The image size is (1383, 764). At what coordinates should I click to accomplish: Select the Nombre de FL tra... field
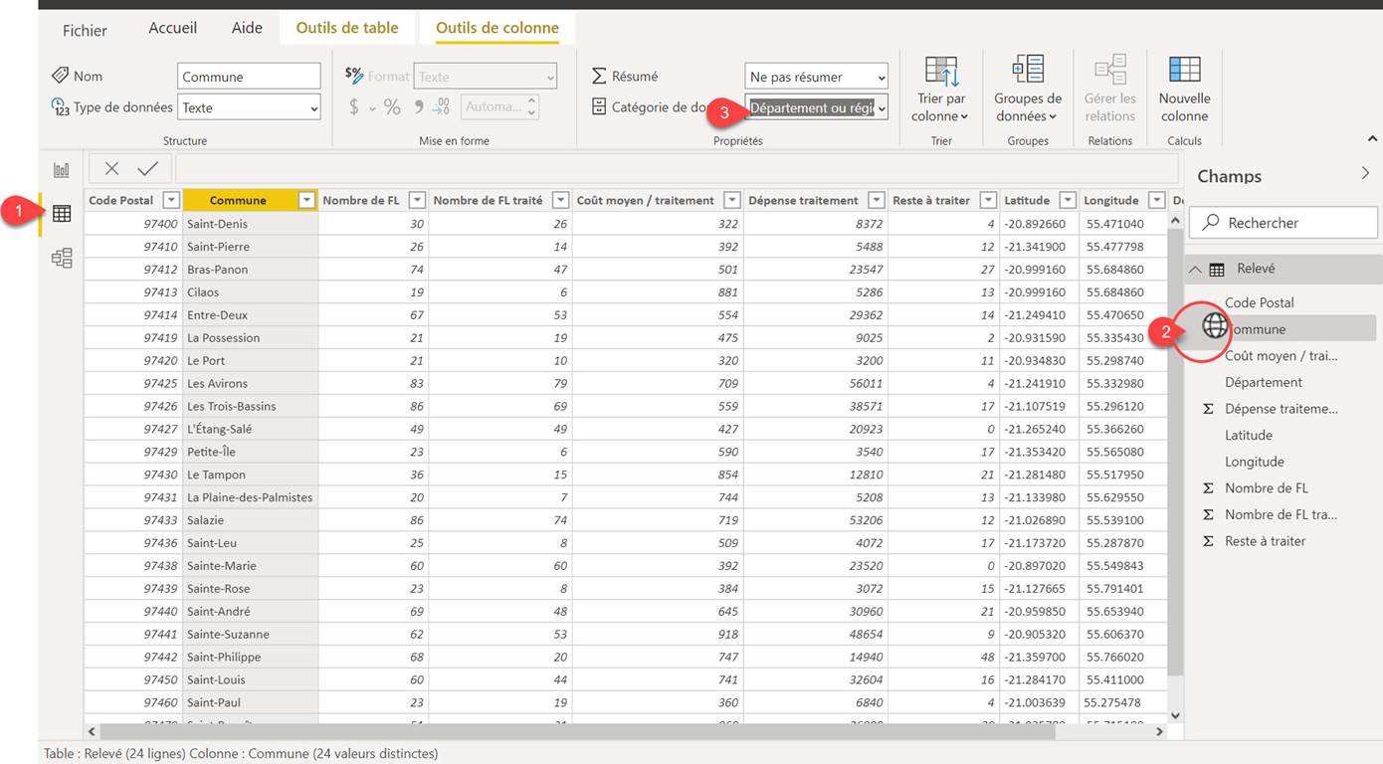click(1280, 514)
